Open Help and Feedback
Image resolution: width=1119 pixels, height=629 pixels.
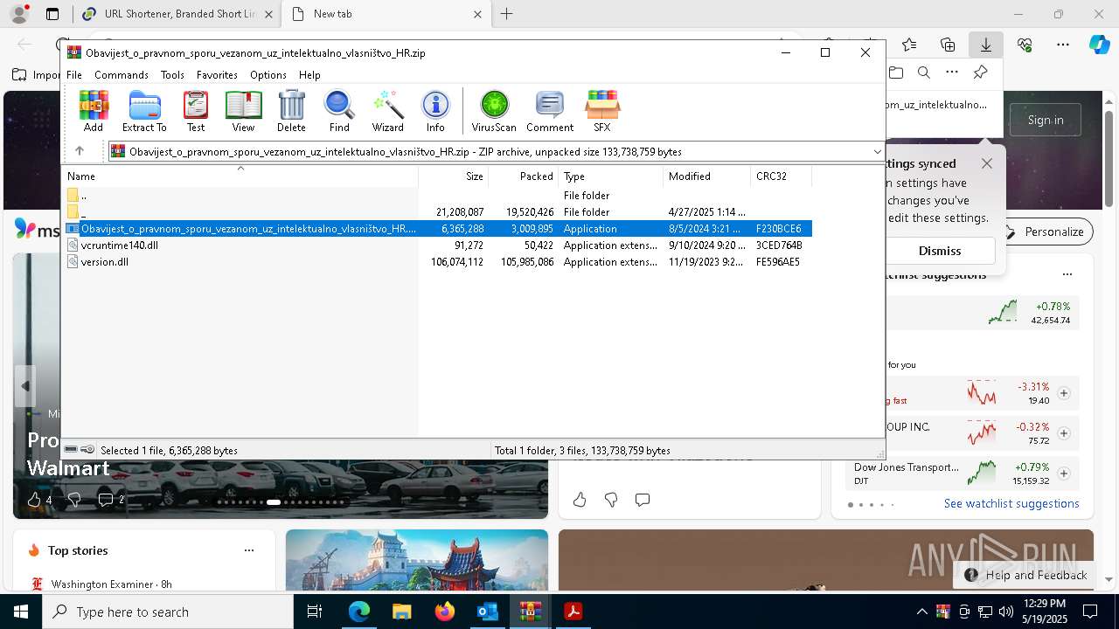pos(1026,575)
